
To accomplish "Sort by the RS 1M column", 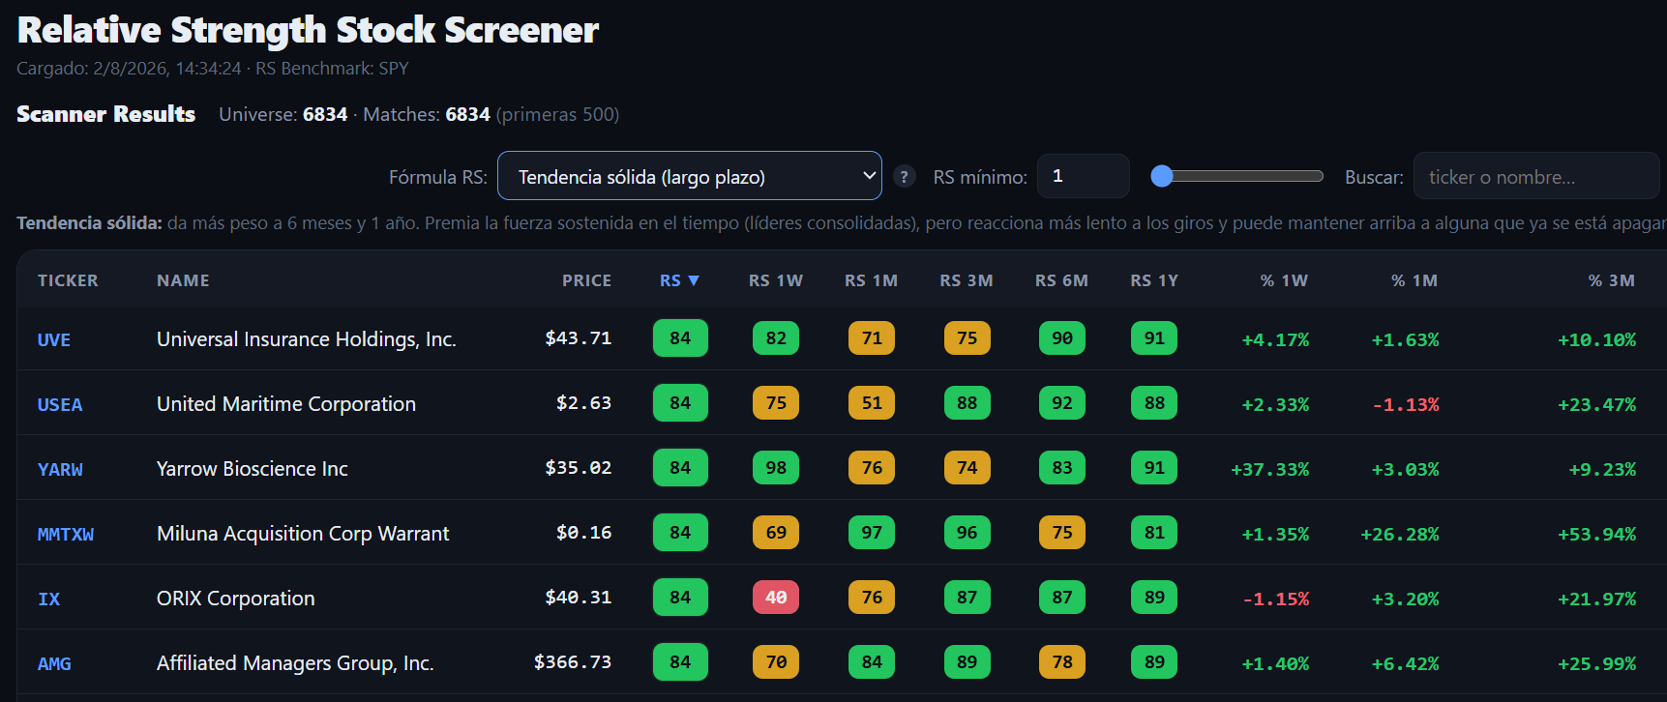I will pos(871,280).
